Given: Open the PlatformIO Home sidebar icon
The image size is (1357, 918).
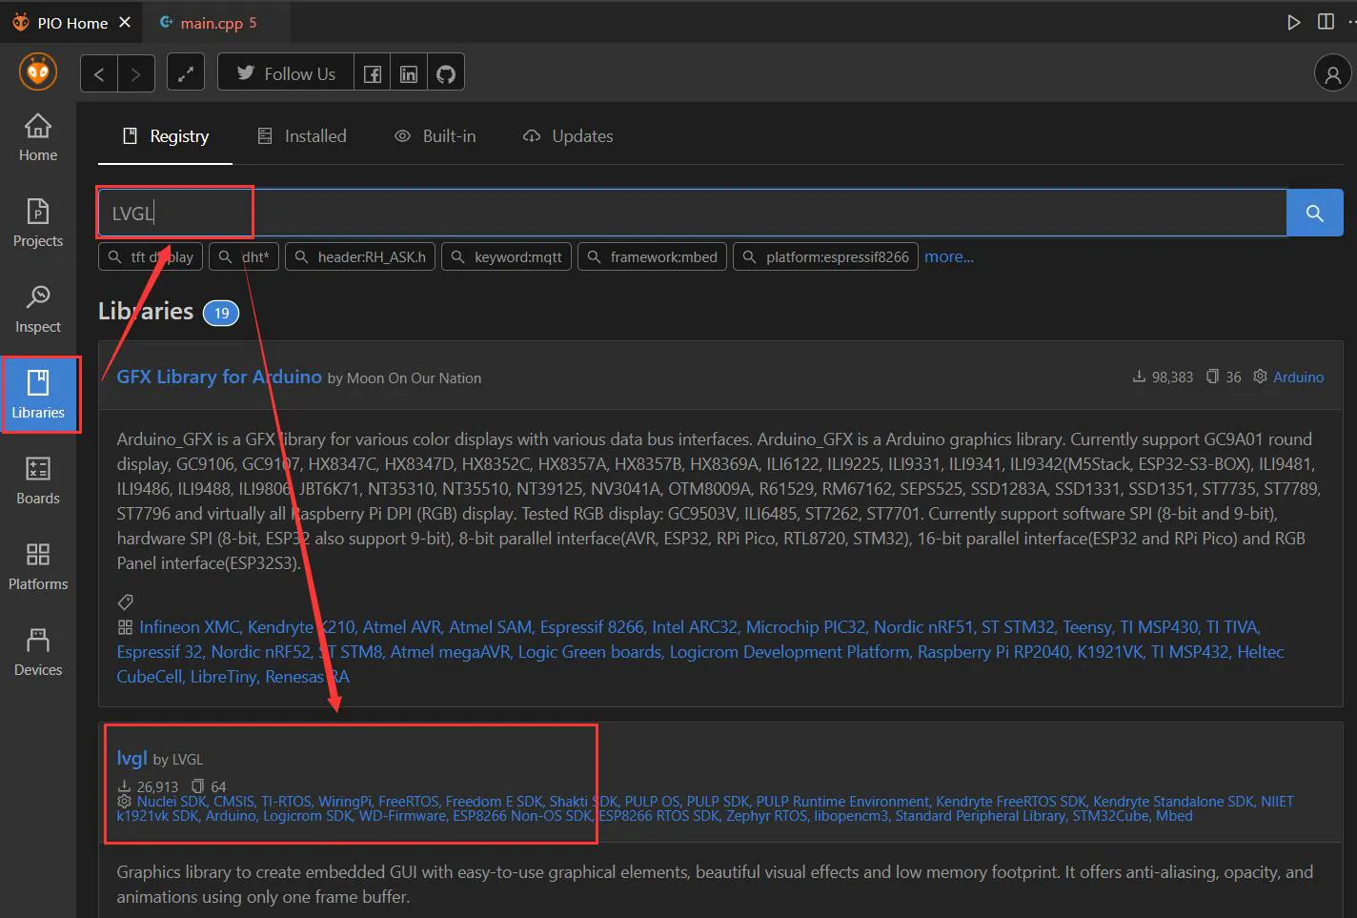Looking at the screenshot, I should pyautogui.click(x=38, y=138).
